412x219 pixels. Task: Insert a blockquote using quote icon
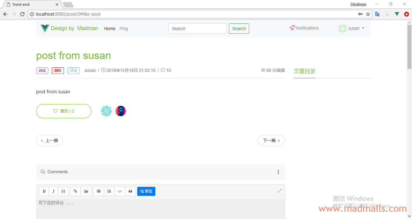coord(130,191)
